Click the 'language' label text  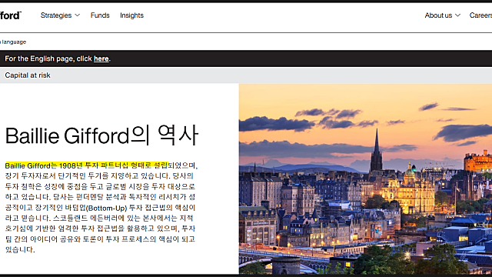tap(14, 42)
